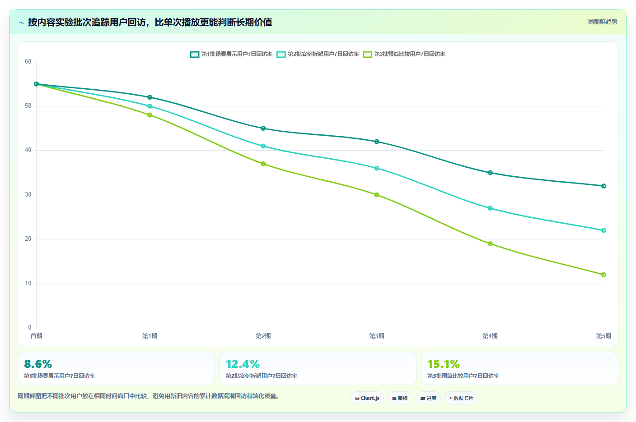Click x-axis label 第5期

click(x=603, y=336)
